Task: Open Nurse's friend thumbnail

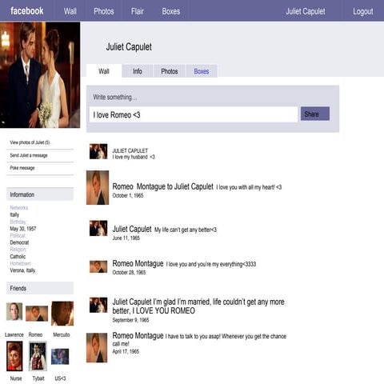Action: 14,356
